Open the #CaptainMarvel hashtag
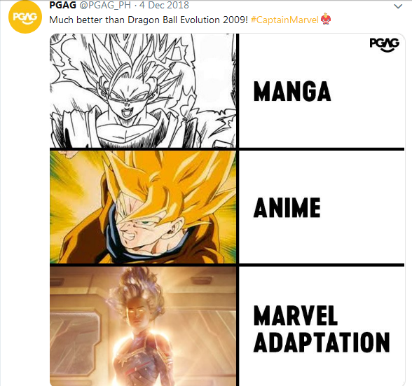Viewport: 412px width, 386px height. (284, 20)
